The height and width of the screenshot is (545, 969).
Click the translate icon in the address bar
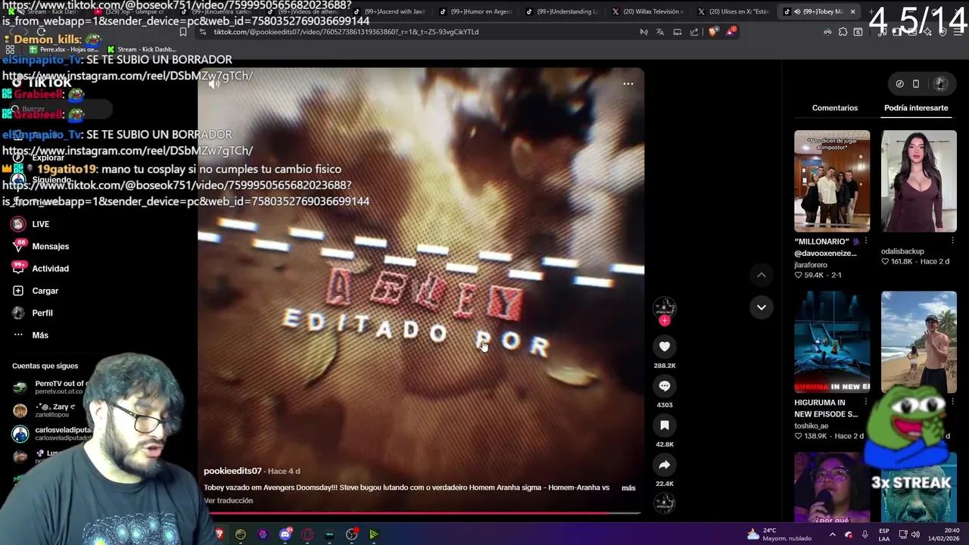[x=660, y=32]
